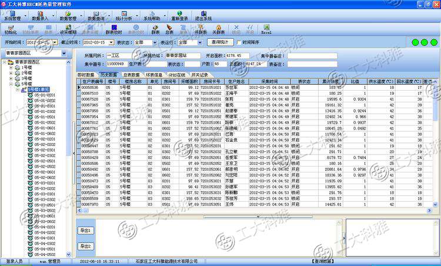Switch to the 历史数据 tab

click(109, 75)
